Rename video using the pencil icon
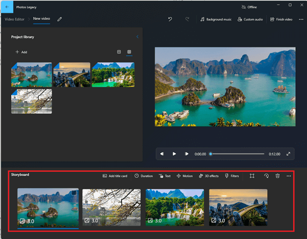307x239 pixels. tap(60, 19)
